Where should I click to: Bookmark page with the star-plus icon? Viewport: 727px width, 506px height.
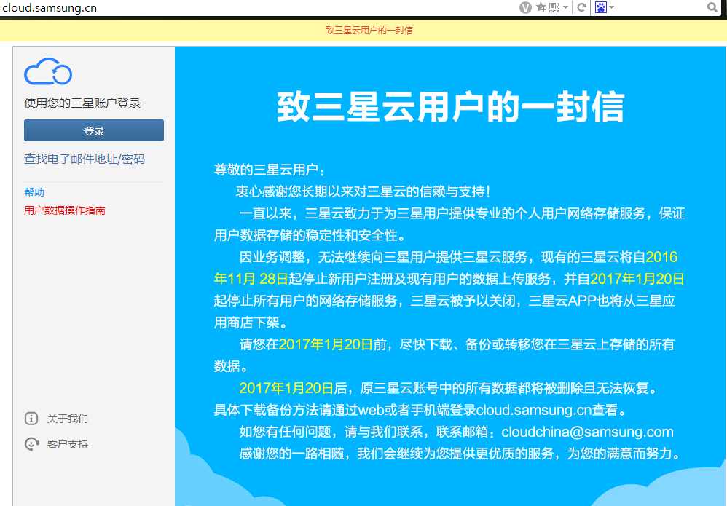[541, 7]
